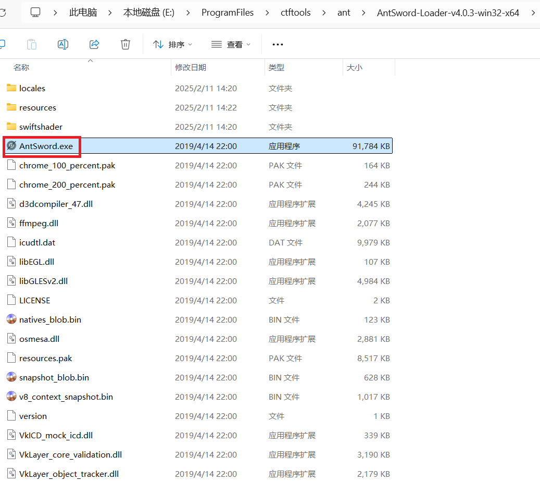This screenshot has height=481, width=540.
Task: Click the DAT 文件 type cell
Action: pyautogui.click(x=285, y=242)
